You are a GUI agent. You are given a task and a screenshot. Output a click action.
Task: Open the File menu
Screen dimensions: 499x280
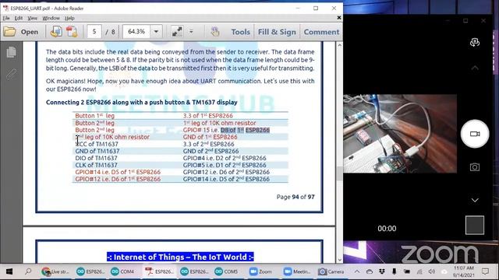(6, 18)
